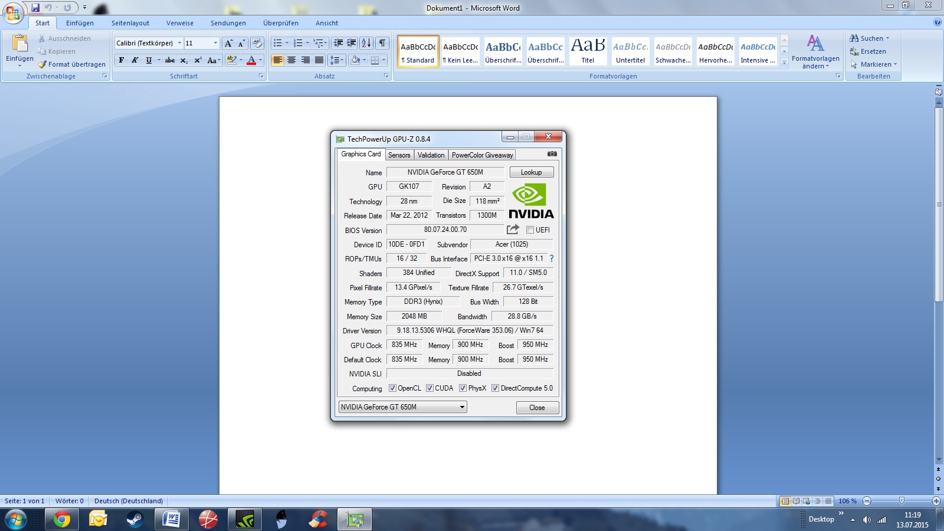Start a numbered list
Screen dimensions: 944x531
(298, 43)
